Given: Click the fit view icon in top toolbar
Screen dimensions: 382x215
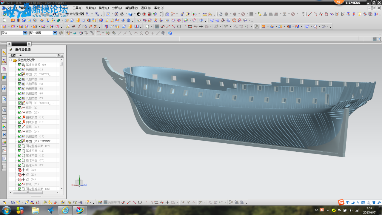Looking at the screenshot, I should pos(108,14).
